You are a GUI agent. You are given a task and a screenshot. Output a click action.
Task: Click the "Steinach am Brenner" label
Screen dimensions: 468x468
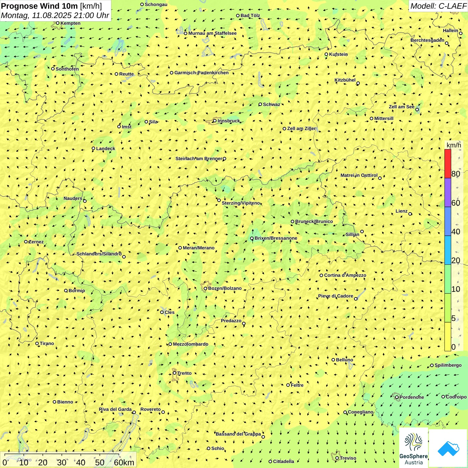pos(199,158)
